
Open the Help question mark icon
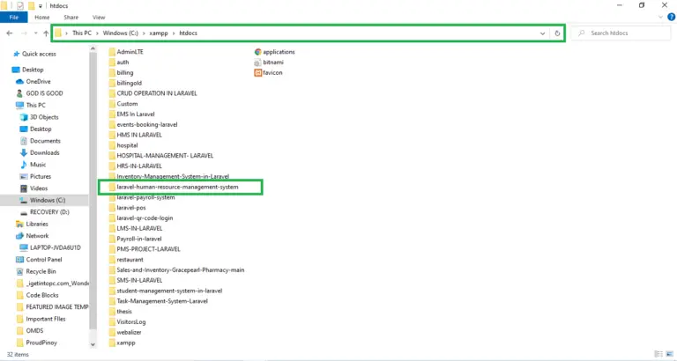671,18
